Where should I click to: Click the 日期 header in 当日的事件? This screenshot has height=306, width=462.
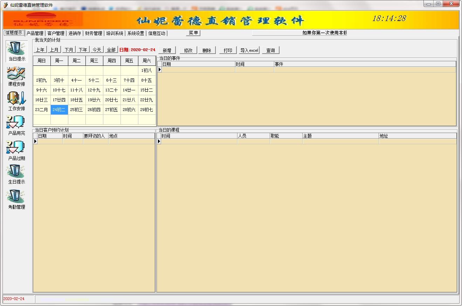198,64
